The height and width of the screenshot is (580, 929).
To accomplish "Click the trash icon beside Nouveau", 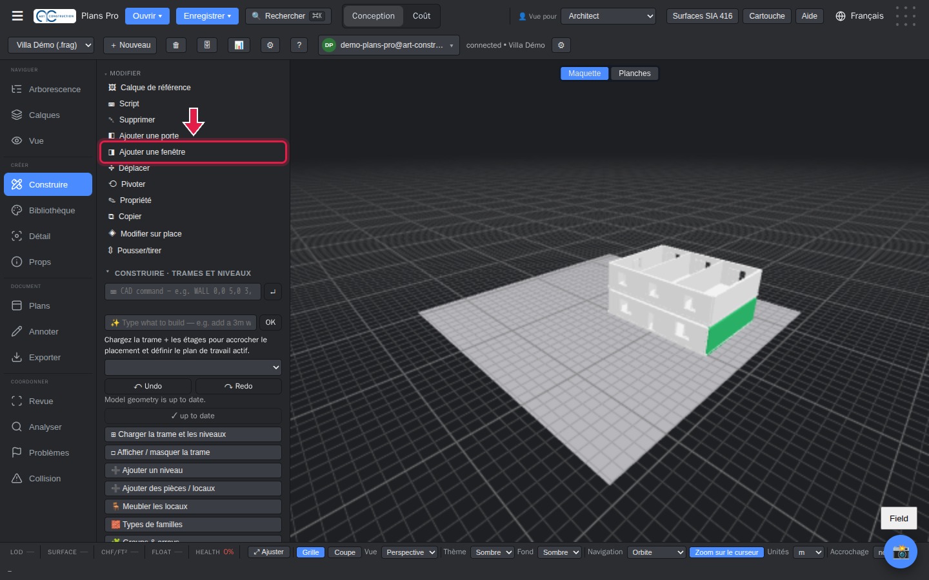I will click(175, 45).
